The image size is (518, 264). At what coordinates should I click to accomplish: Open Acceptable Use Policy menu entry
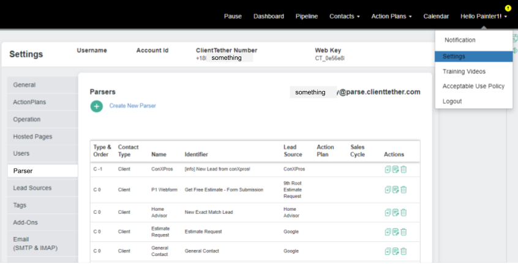tap(474, 86)
